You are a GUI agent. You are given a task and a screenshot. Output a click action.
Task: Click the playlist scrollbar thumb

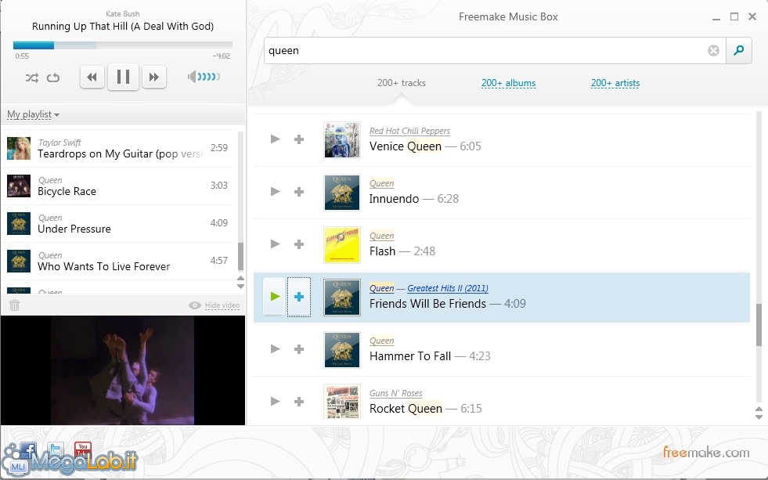(x=240, y=256)
